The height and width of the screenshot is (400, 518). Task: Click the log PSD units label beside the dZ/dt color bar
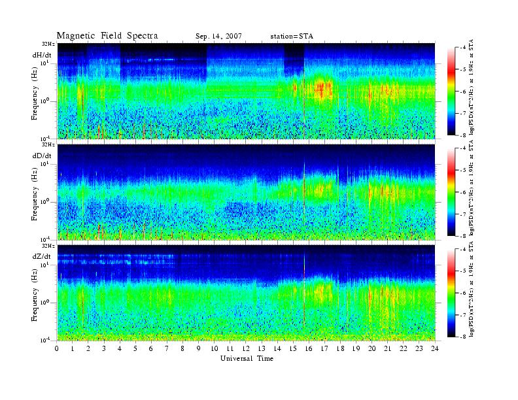pyautogui.click(x=471, y=289)
